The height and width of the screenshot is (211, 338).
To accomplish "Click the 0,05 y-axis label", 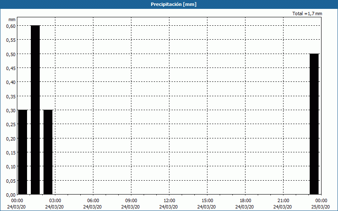I will [11, 181].
